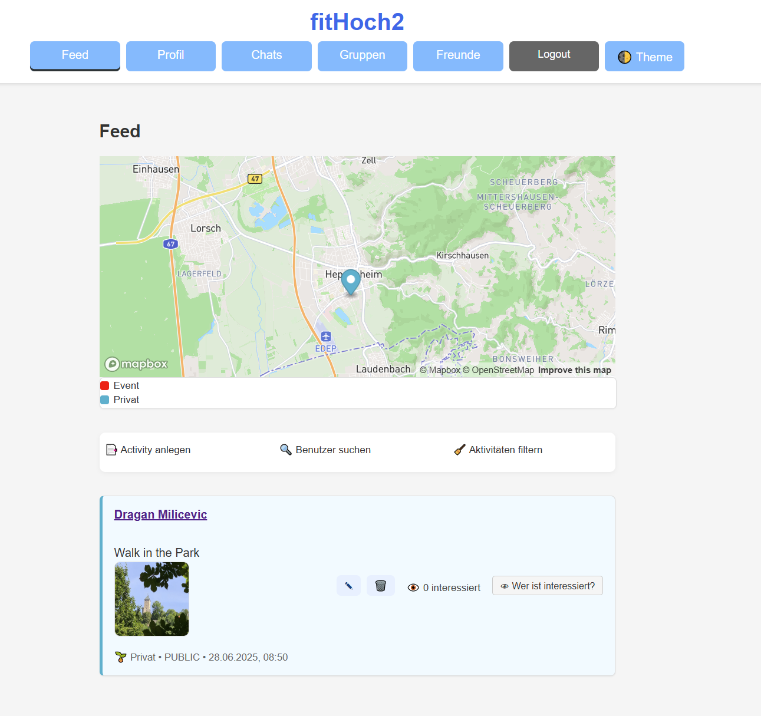Click the fitHoch2 title
Screen dimensions: 761x716
click(x=357, y=22)
